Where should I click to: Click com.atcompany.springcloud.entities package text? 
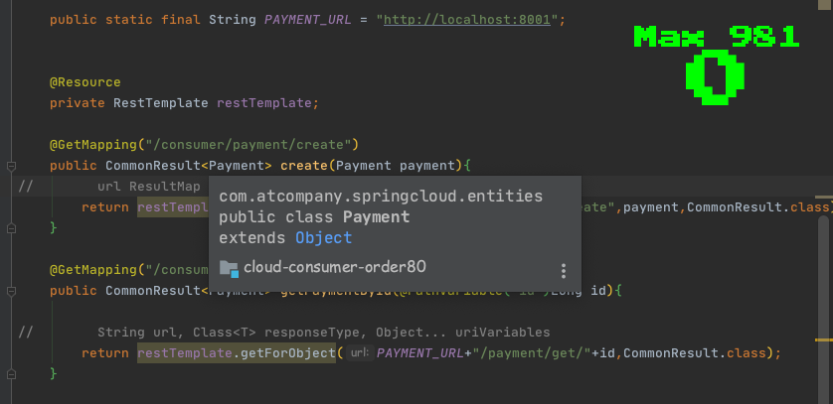[x=381, y=197]
